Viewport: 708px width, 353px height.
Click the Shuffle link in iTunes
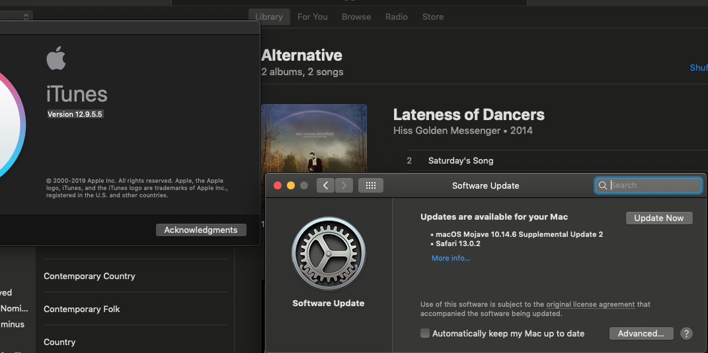coord(699,67)
